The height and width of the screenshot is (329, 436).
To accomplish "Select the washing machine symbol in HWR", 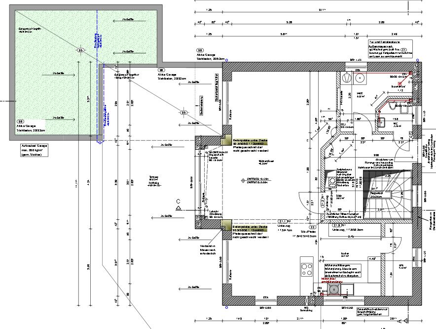I will [x=360, y=78].
